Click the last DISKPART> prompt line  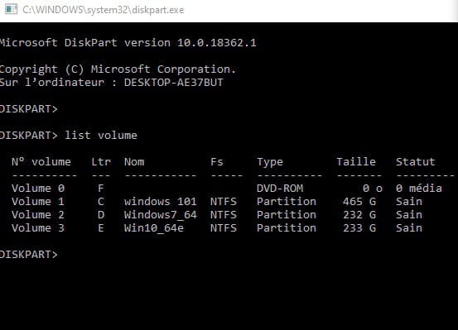(29, 255)
